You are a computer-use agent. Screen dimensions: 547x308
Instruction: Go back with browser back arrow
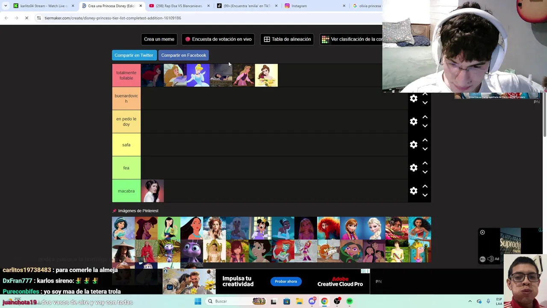[x=6, y=18]
